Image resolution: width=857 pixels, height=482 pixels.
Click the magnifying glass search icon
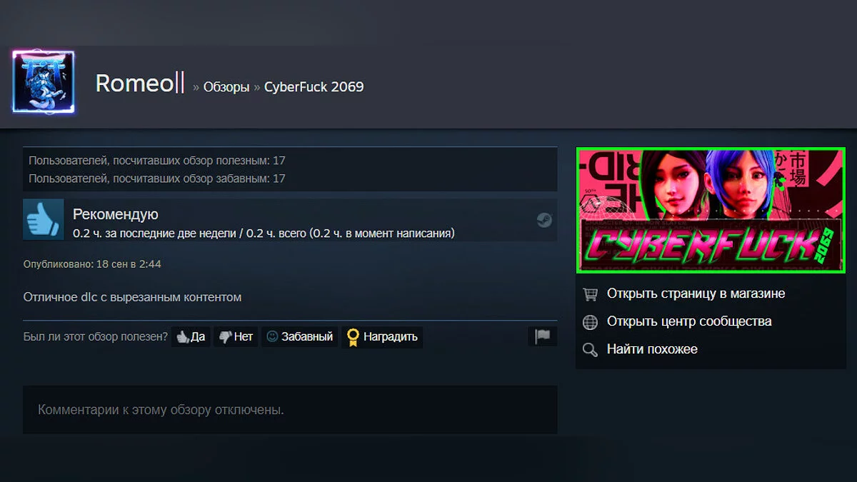pos(590,349)
